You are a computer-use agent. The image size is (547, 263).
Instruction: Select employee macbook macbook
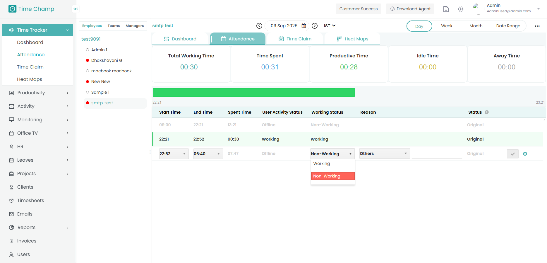pos(111,71)
